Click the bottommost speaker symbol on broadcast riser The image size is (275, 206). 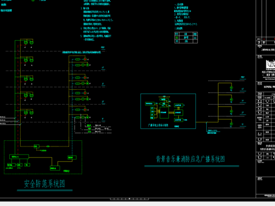tap(231, 124)
